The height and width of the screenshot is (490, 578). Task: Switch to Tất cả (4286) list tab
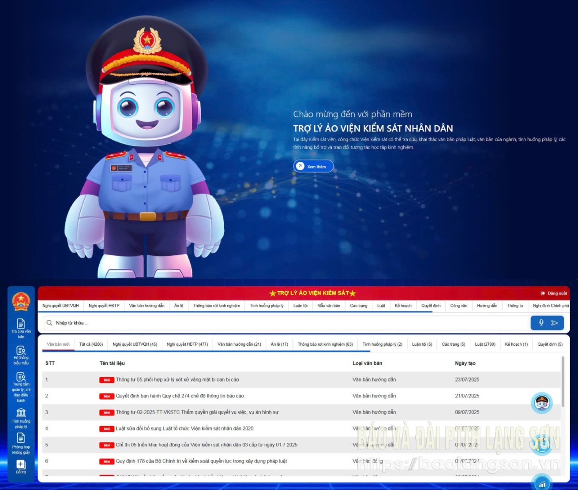[x=91, y=344]
